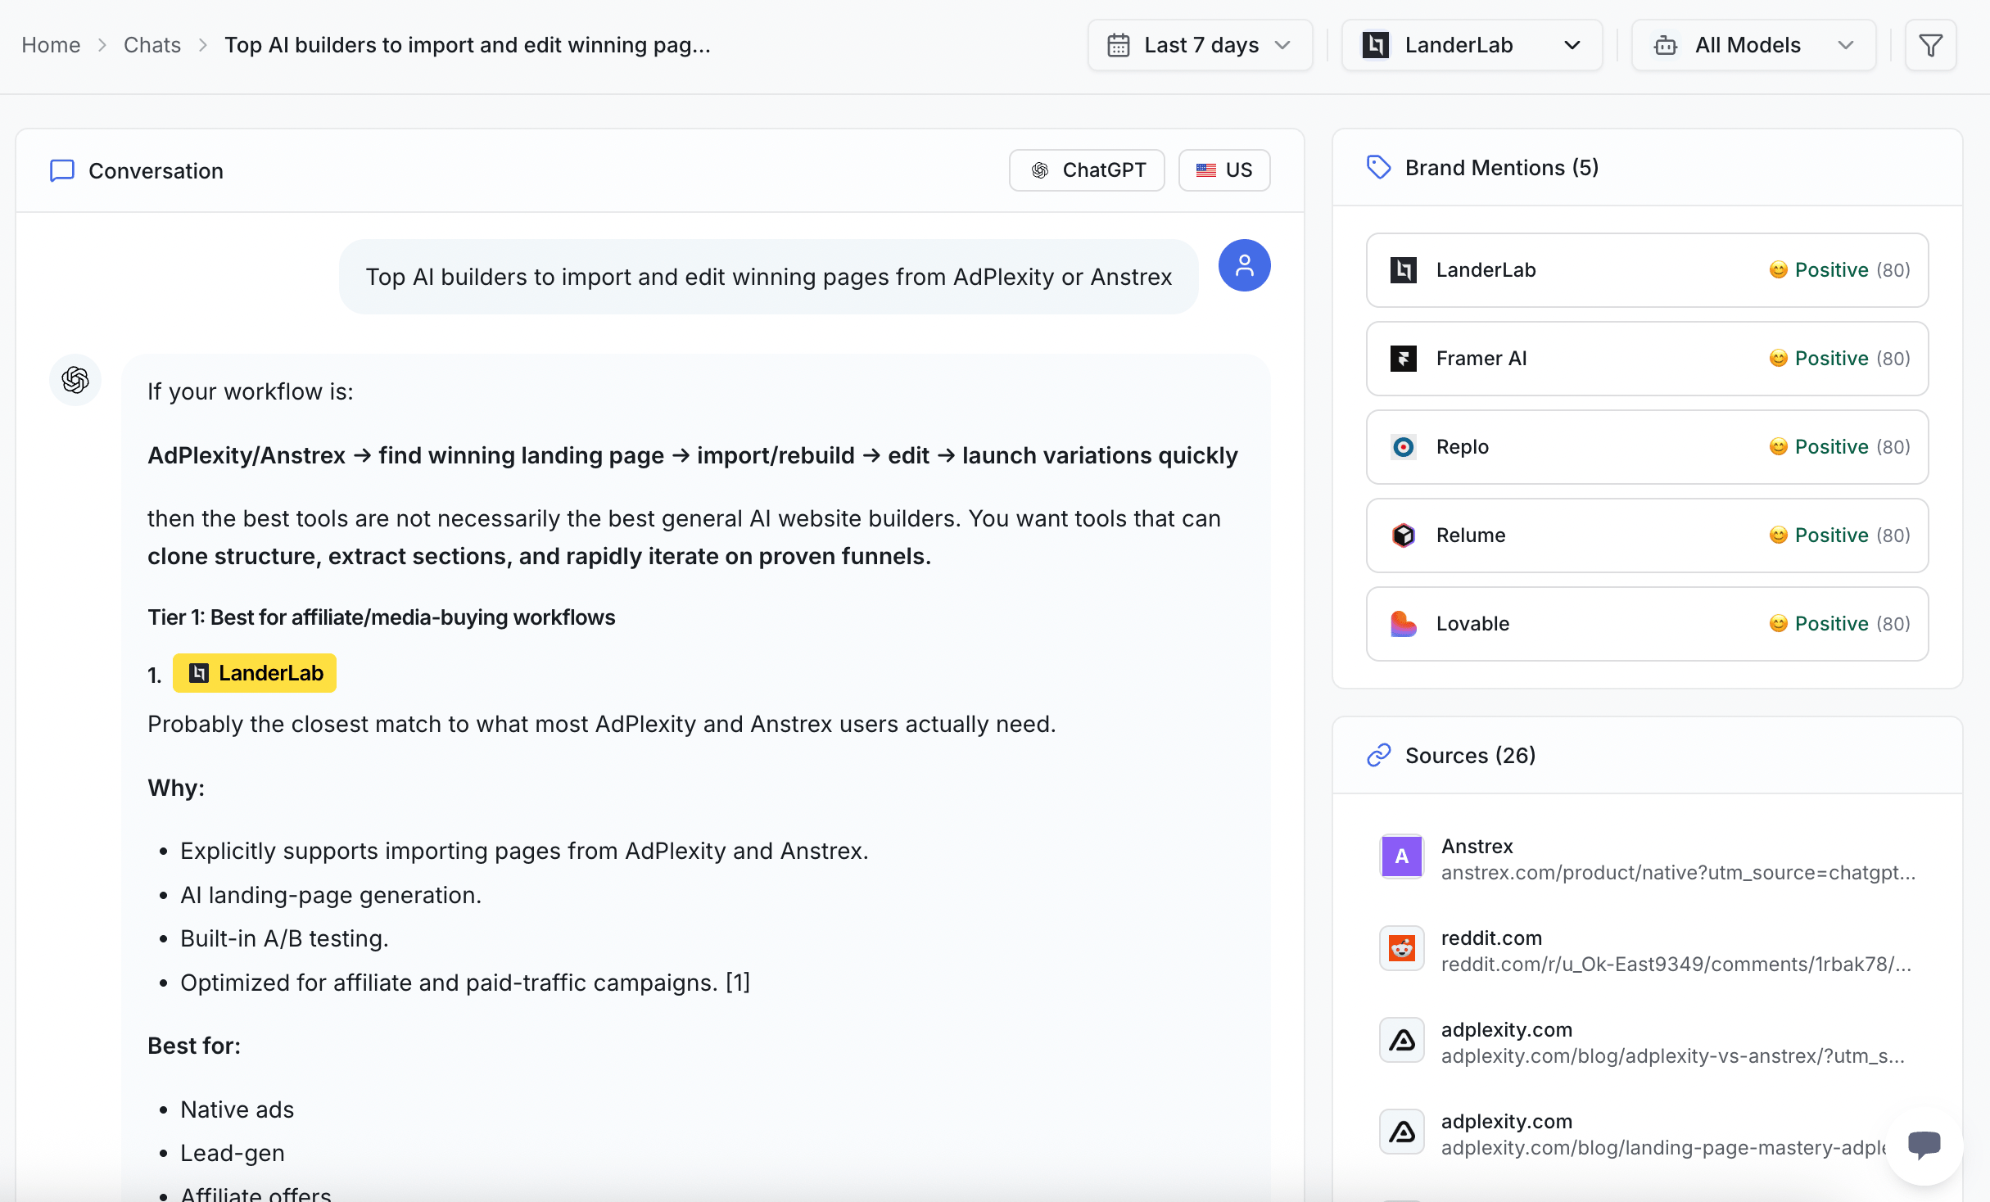The height and width of the screenshot is (1202, 1990).
Task: Open the live chat widget bubble
Action: pyautogui.click(x=1924, y=1145)
